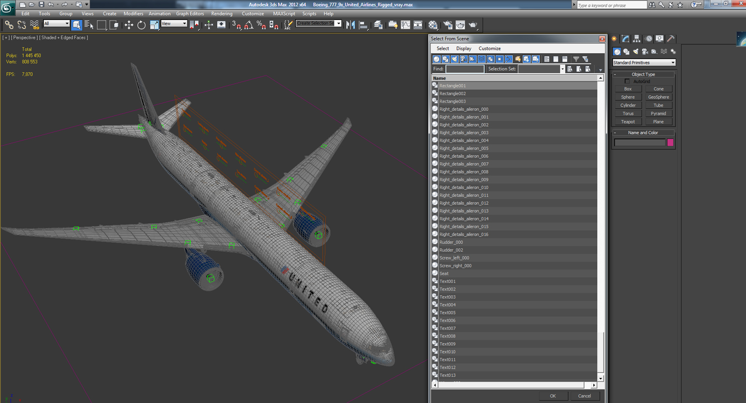746x403 pixels.
Task: Toggle Display Lights filter in dialog
Action: click(455, 59)
